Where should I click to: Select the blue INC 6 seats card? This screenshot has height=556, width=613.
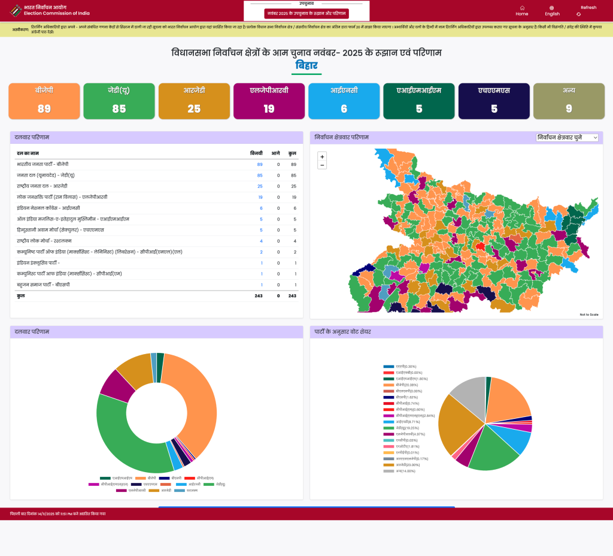pos(344,101)
